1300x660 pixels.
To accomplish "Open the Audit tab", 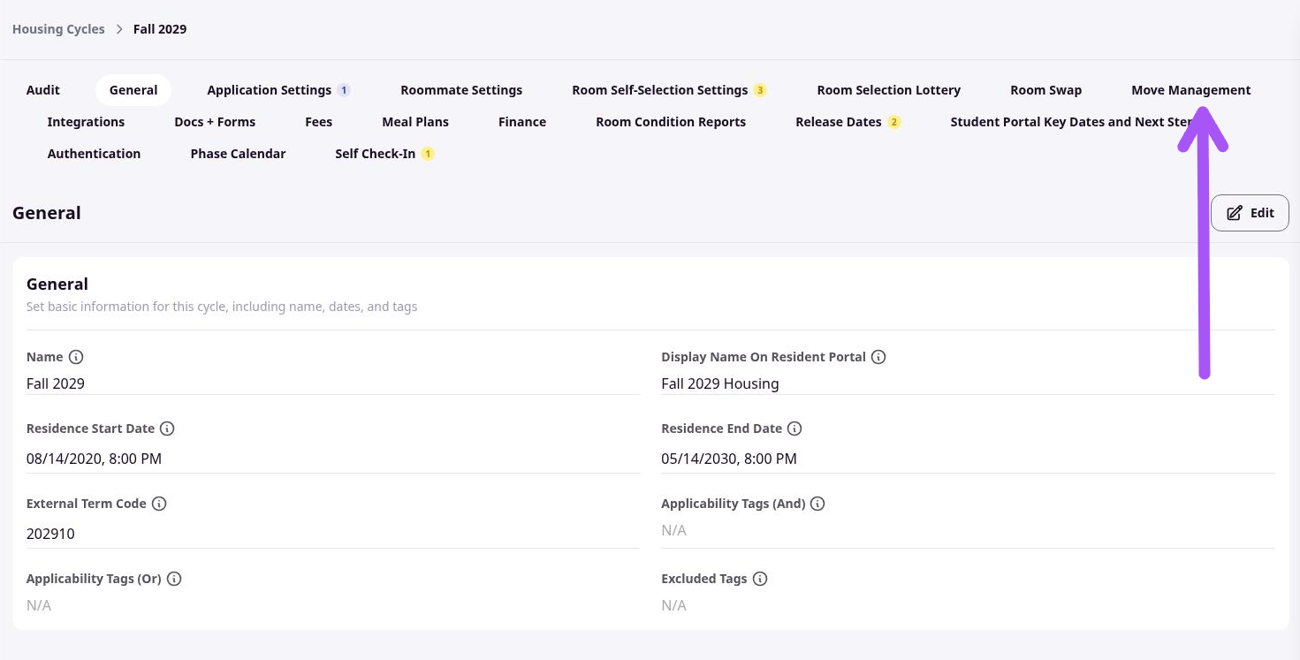I will tap(43, 90).
